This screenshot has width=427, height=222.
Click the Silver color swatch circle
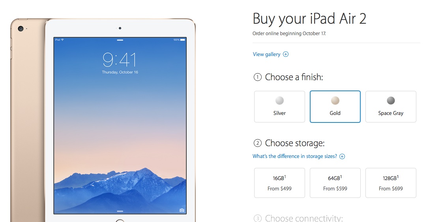pos(279,101)
